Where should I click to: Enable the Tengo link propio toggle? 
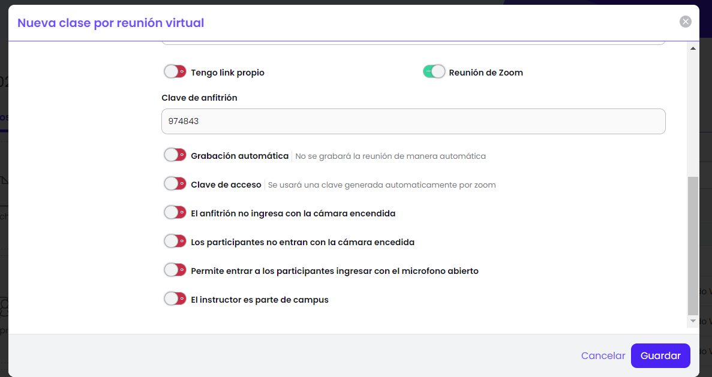coord(175,72)
